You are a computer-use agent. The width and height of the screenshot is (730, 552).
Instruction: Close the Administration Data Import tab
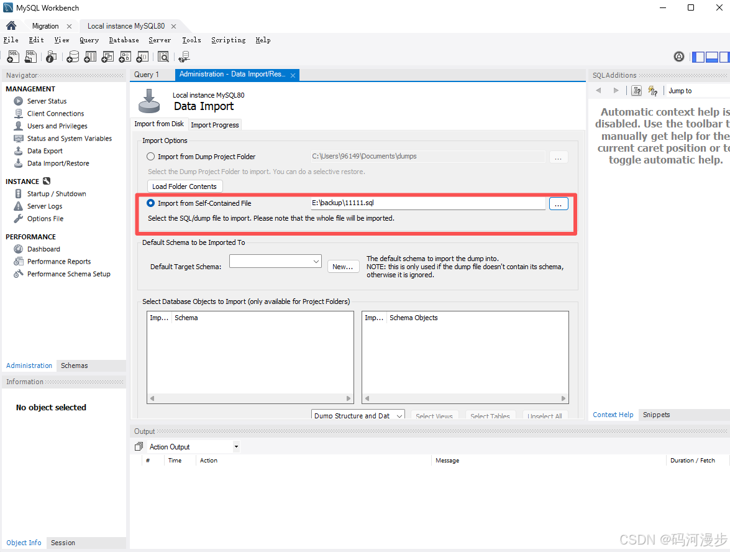293,75
